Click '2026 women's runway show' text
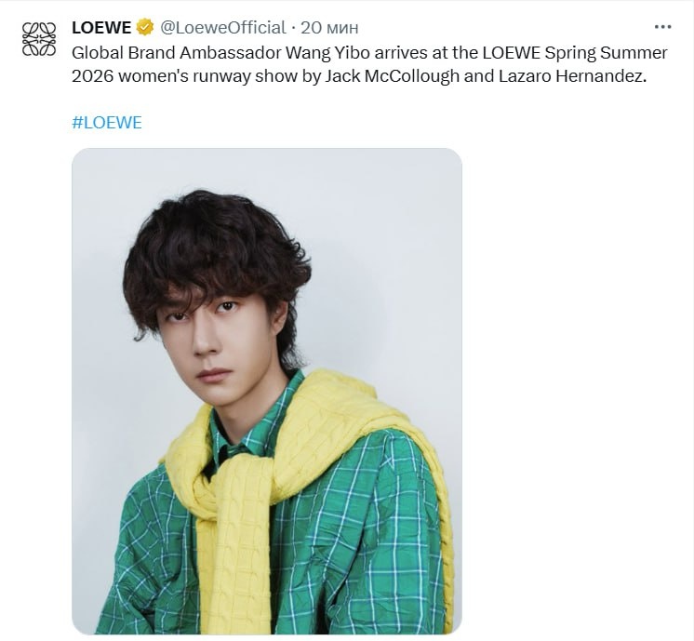The height and width of the screenshot is (641, 694). coord(184,76)
